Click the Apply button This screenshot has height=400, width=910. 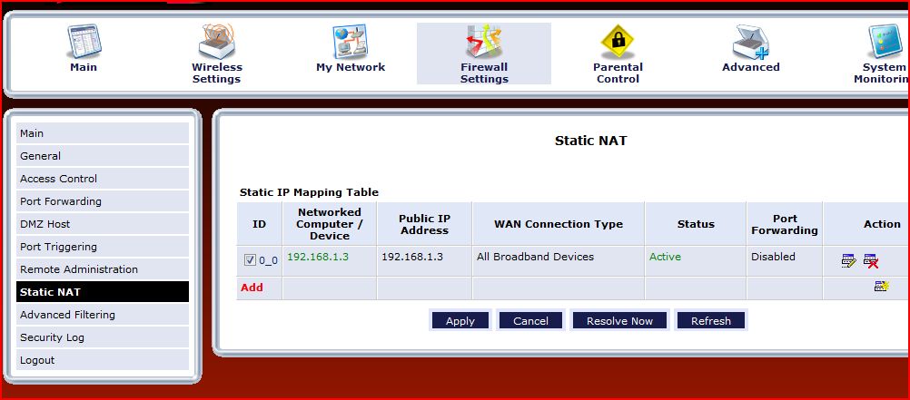[460, 320]
